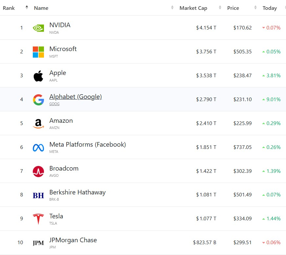Open the Broadcom company name link
The image size is (286, 255).
tap(64, 168)
